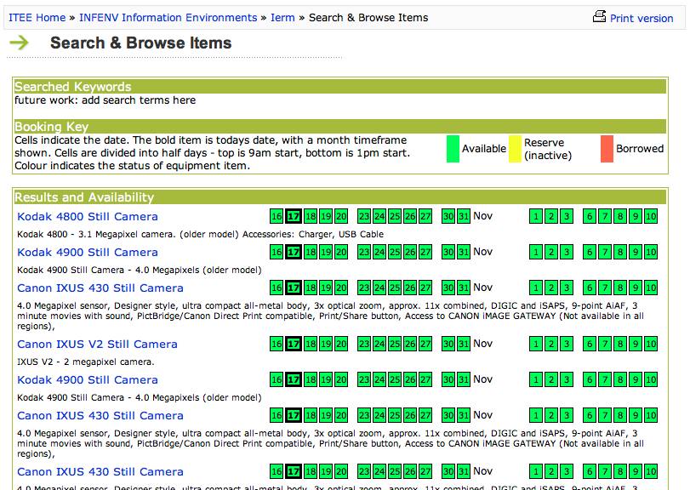
Task: Open the Ierm breadcrumb link
Action: pyautogui.click(x=282, y=18)
